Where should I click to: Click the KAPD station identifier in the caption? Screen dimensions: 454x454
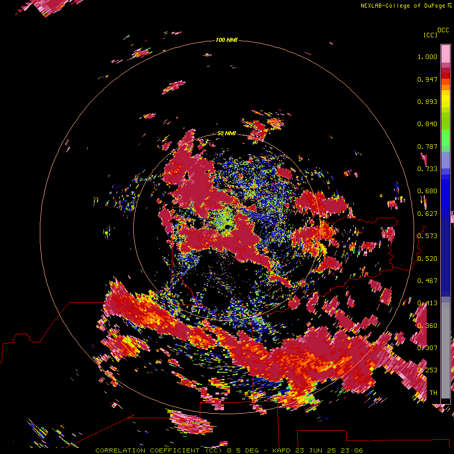282,450
